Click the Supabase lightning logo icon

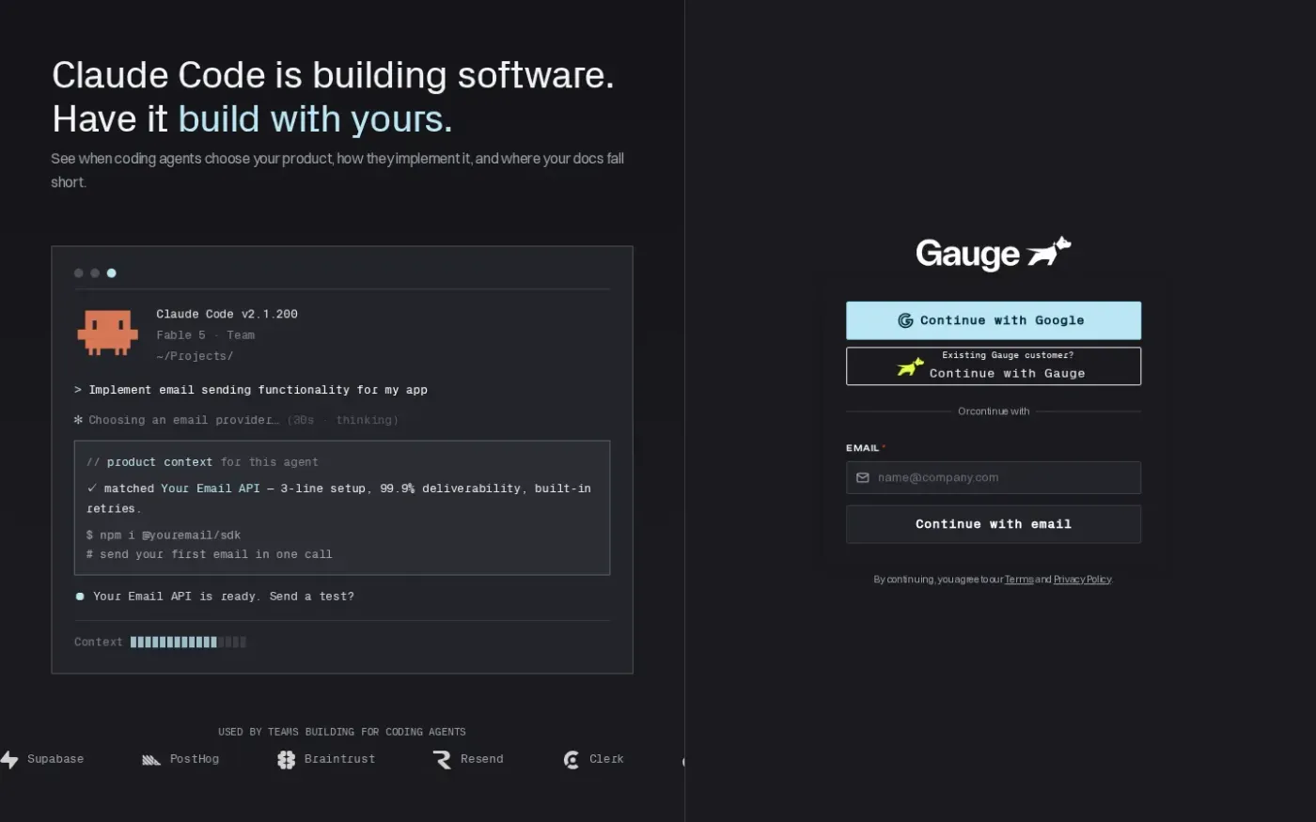[x=9, y=759]
